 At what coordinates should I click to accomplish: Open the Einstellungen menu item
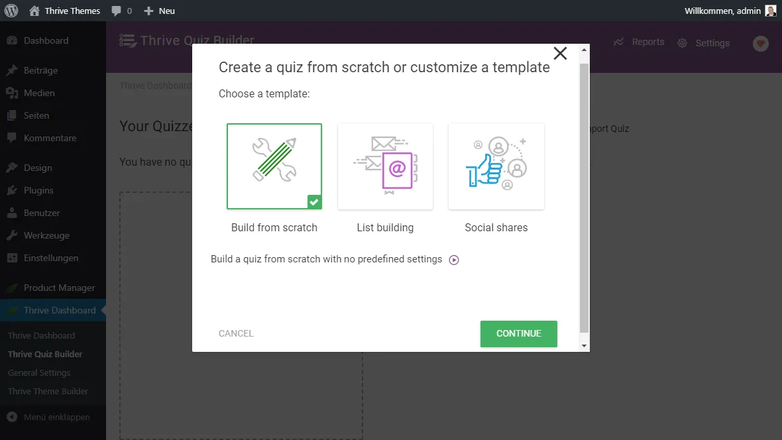click(53, 258)
